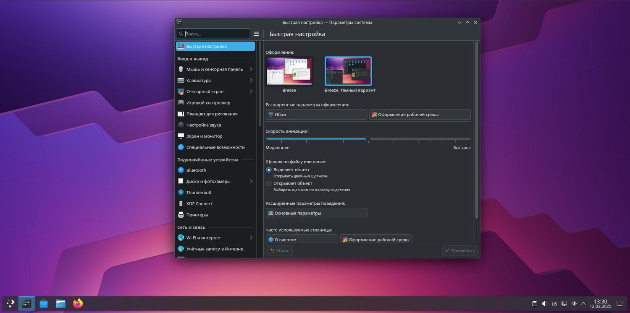Click the window icon in the title bar
This screenshot has width=630, height=313.
pos(179,22)
